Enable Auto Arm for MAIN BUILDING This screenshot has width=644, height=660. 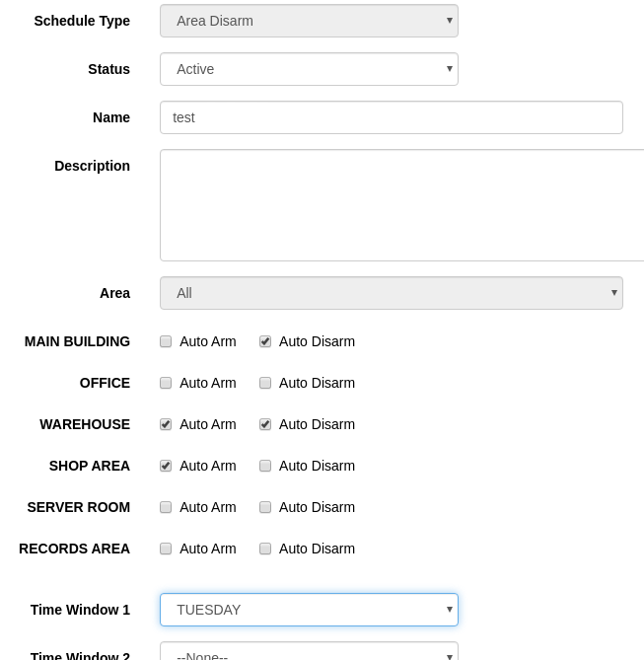tap(166, 341)
